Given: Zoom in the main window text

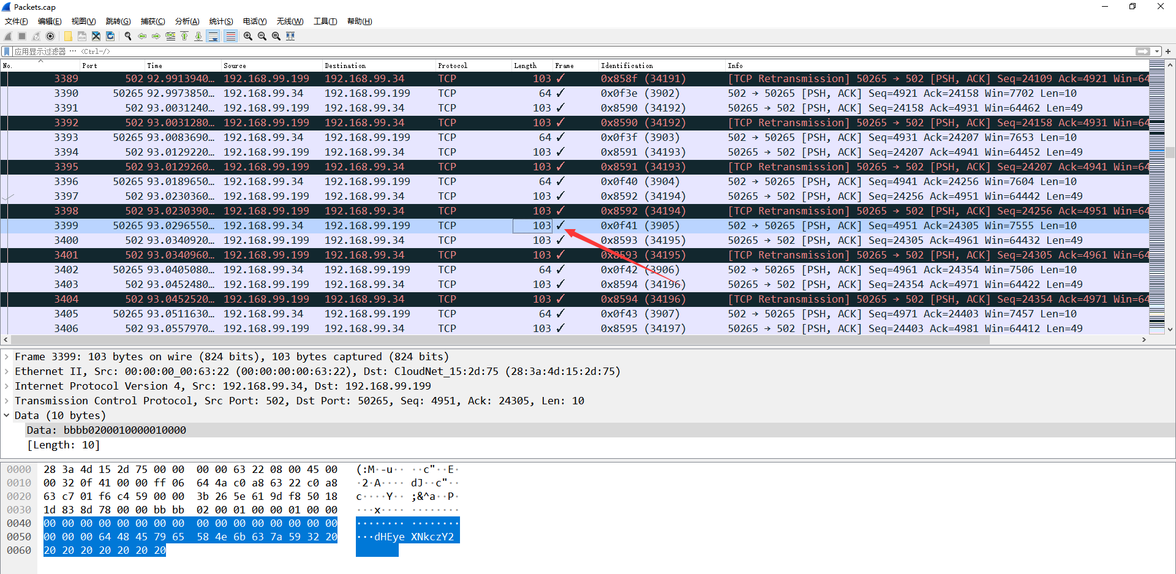Looking at the screenshot, I should pyautogui.click(x=248, y=36).
